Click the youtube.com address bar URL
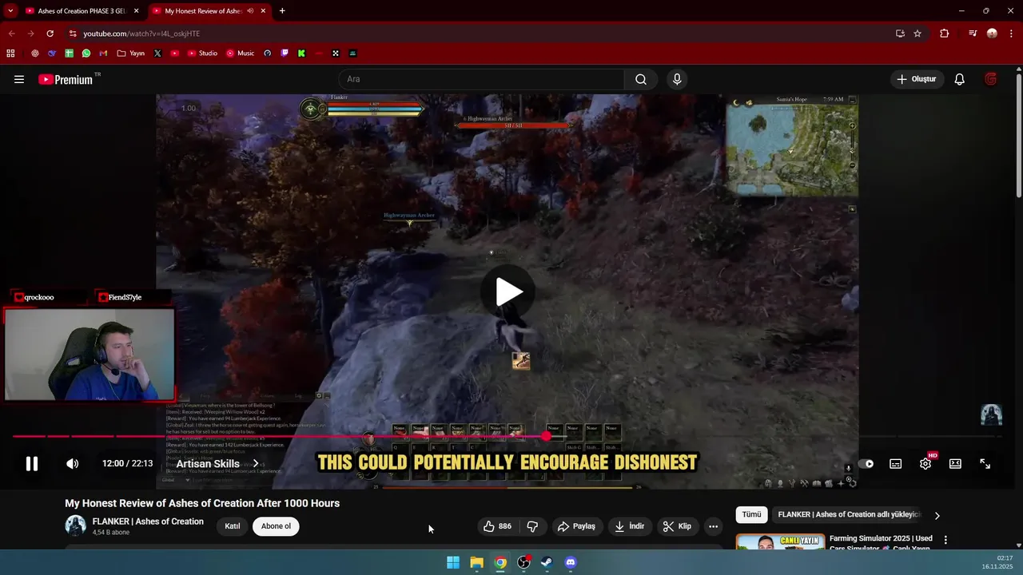 [x=141, y=34]
